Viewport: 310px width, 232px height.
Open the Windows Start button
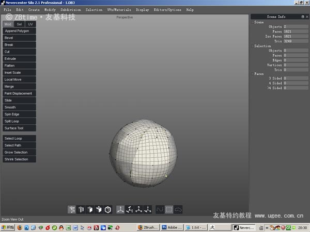click(x=8, y=228)
